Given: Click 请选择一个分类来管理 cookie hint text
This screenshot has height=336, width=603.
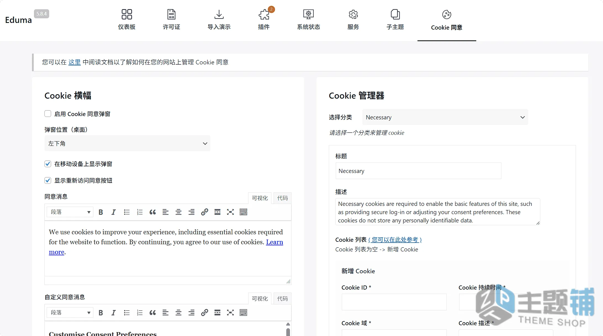Looking at the screenshot, I should [x=366, y=133].
